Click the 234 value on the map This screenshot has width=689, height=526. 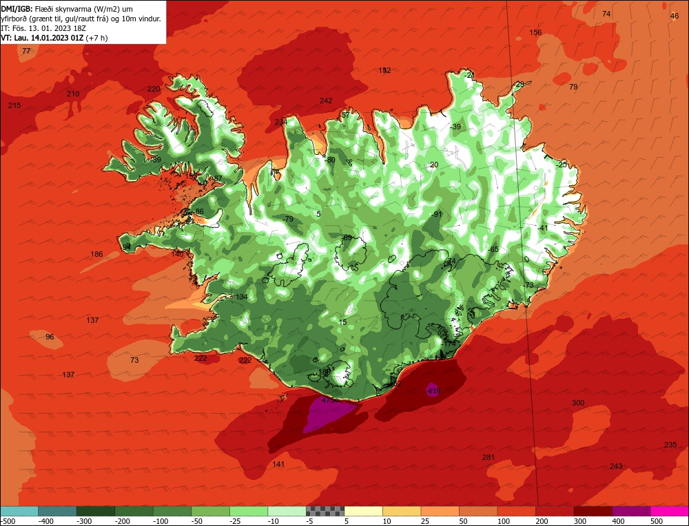click(x=281, y=122)
